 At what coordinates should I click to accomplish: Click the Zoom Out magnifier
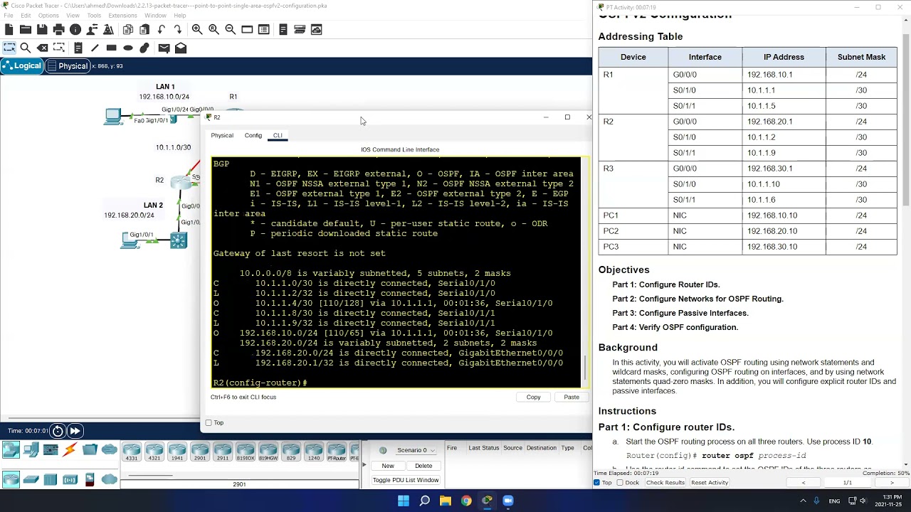tap(231, 29)
